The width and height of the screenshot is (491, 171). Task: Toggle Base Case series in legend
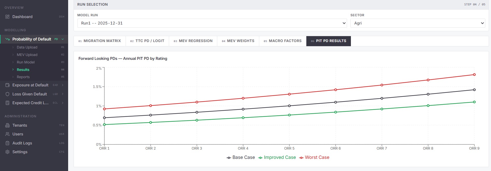pos(241,157)
